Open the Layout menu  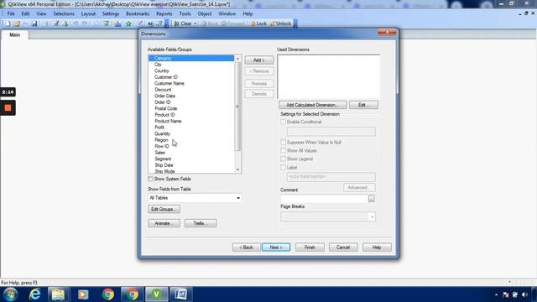tap(88, 13)
